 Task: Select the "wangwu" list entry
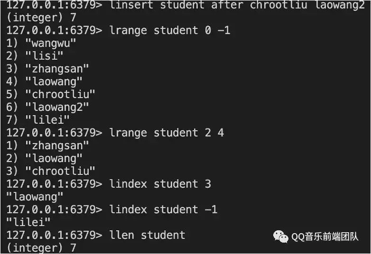pyautogui.click(x=51, y=43)
